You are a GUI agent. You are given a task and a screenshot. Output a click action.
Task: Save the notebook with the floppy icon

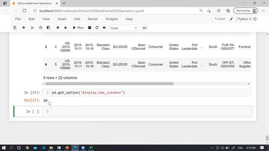click(15, 28)
